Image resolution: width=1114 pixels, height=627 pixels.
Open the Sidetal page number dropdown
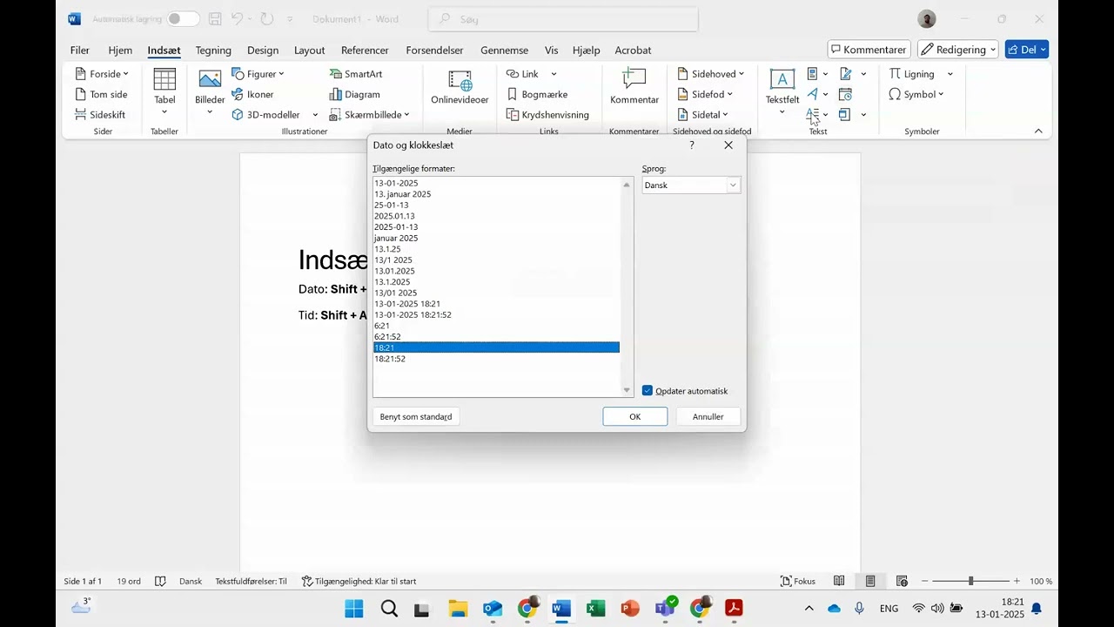coord(725,114)
